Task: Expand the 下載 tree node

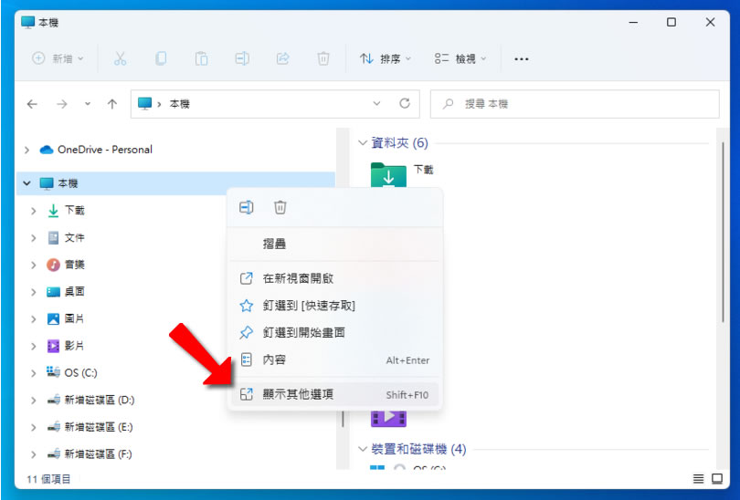Action: (x=34, y=211)
